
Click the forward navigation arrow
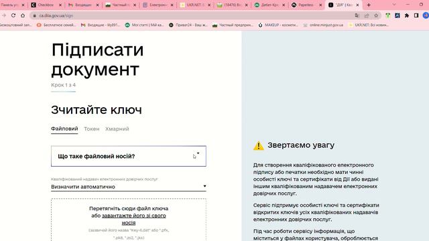pyautogui.click(x=4, y=15)
